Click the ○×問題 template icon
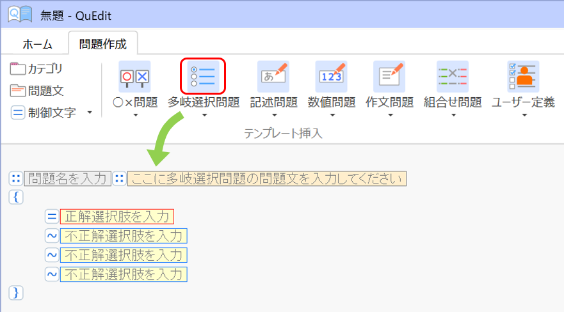 coord(134,77)
